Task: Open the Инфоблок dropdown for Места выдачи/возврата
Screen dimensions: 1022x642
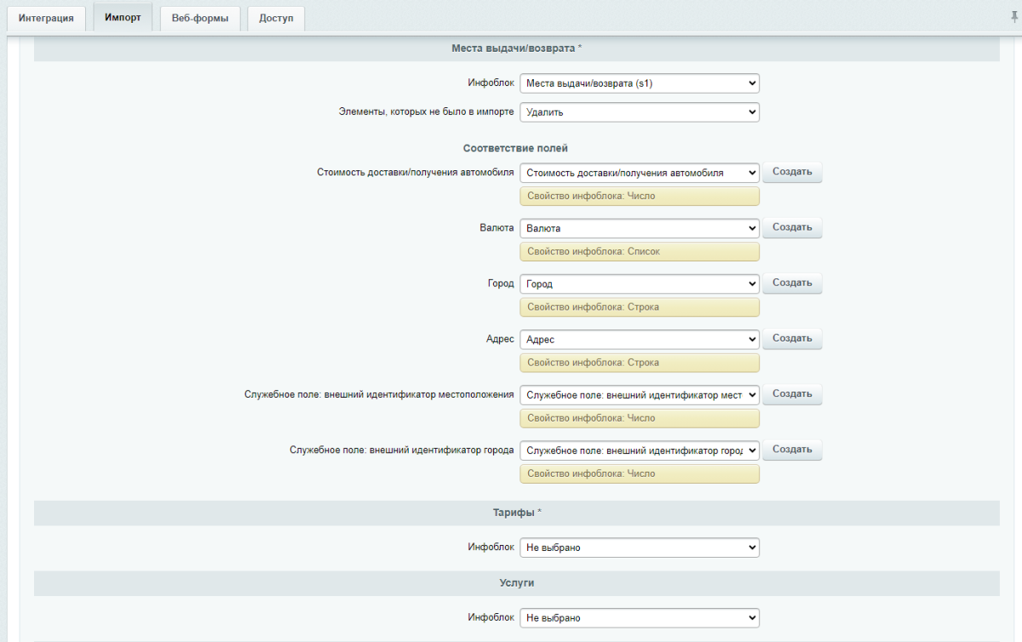Action: click(x=639, y=83)
